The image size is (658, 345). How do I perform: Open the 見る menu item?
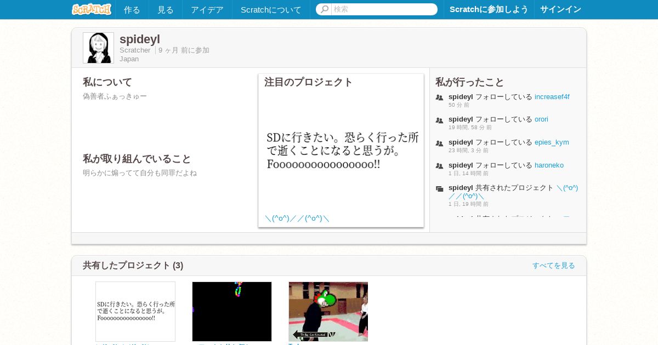point(166,9)
